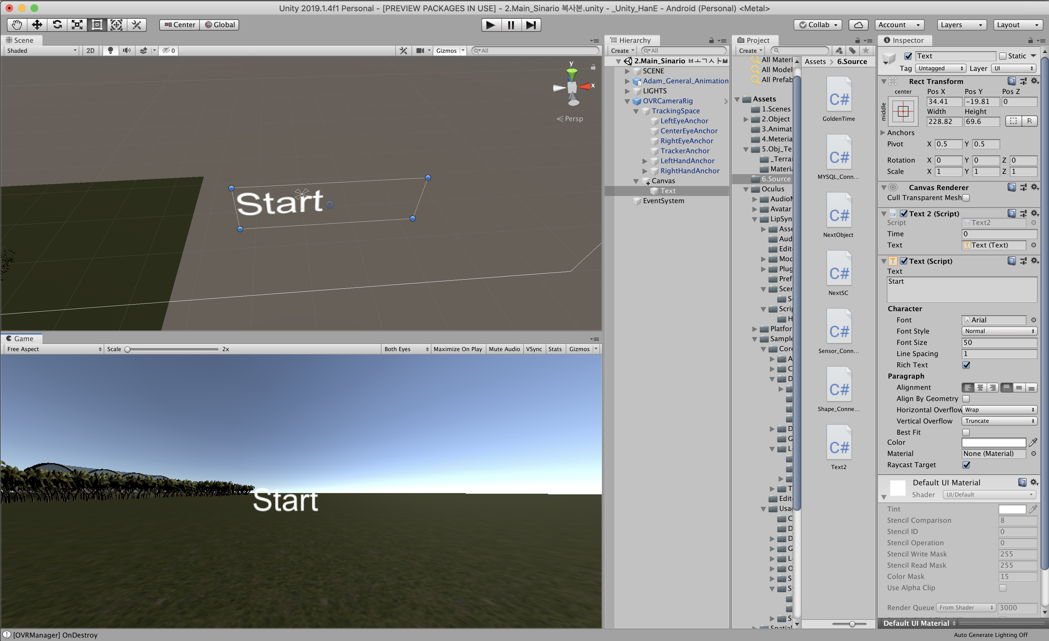Click the Mute Audio button
Screen dimensions: 1049x641
point(504,349)
